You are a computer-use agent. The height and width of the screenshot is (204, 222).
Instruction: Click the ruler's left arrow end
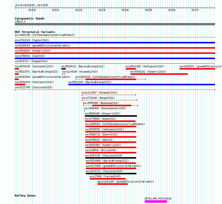15,8
